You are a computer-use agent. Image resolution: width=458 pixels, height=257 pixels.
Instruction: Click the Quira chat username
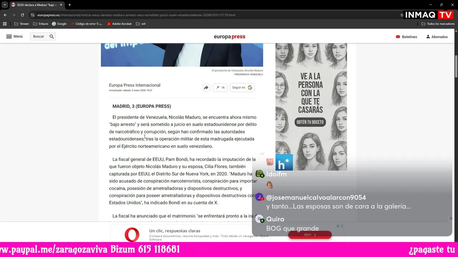coord(275,219)
